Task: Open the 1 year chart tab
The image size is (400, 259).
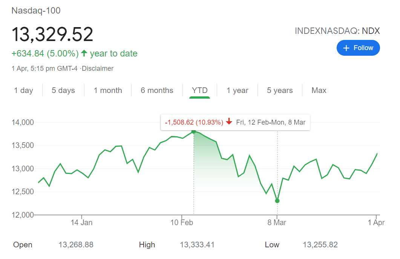Action: click(238, 90)
